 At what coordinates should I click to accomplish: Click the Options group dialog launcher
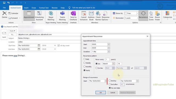click(x=161, y=23)
